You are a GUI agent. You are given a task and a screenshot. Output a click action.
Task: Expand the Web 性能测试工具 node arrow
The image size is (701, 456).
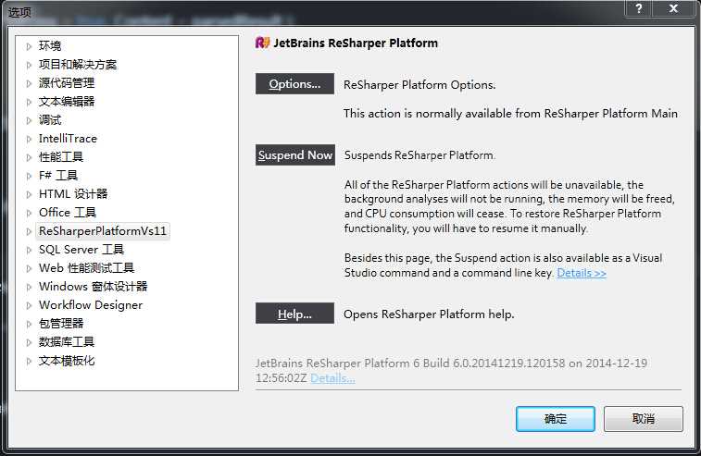pos(29,268)
